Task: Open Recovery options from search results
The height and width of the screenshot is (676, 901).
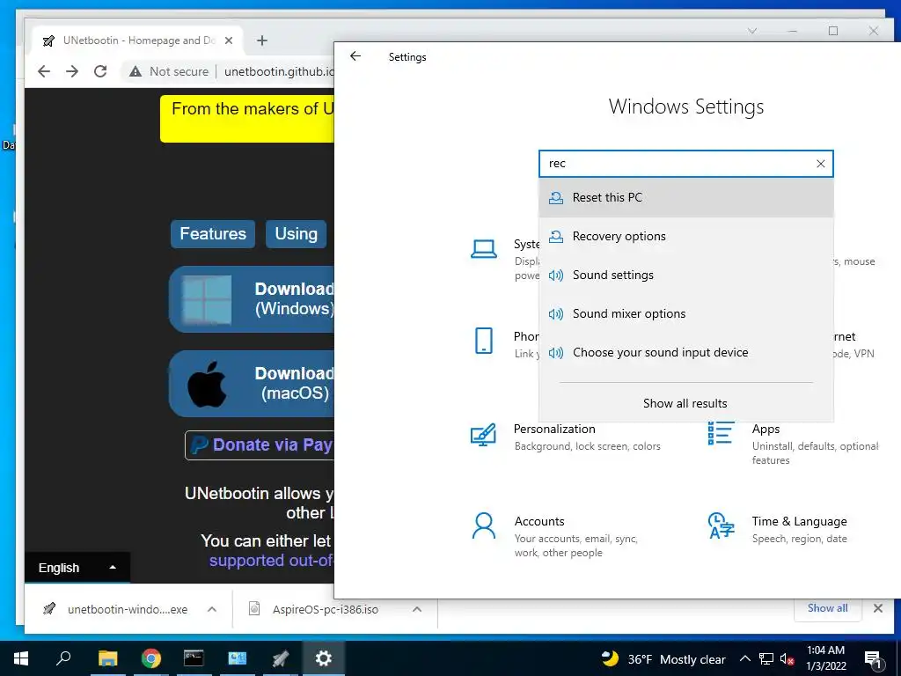Action: (686, 236)
